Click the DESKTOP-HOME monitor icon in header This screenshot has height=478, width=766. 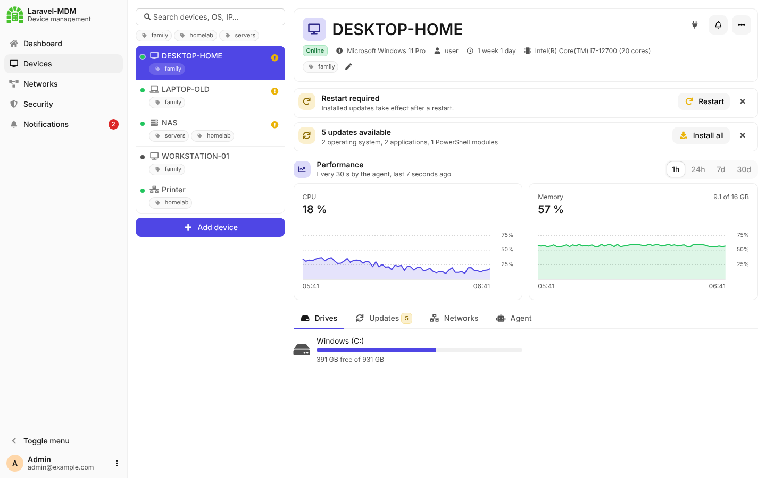pyautogui.click(x=314, y=29)
